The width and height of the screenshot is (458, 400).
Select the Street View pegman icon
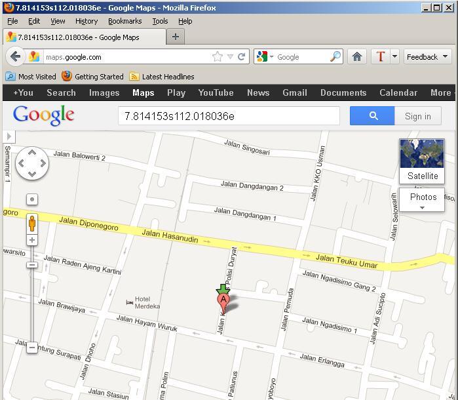coord(32,224)
